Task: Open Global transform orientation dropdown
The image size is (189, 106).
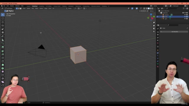Action: [70, 9]
